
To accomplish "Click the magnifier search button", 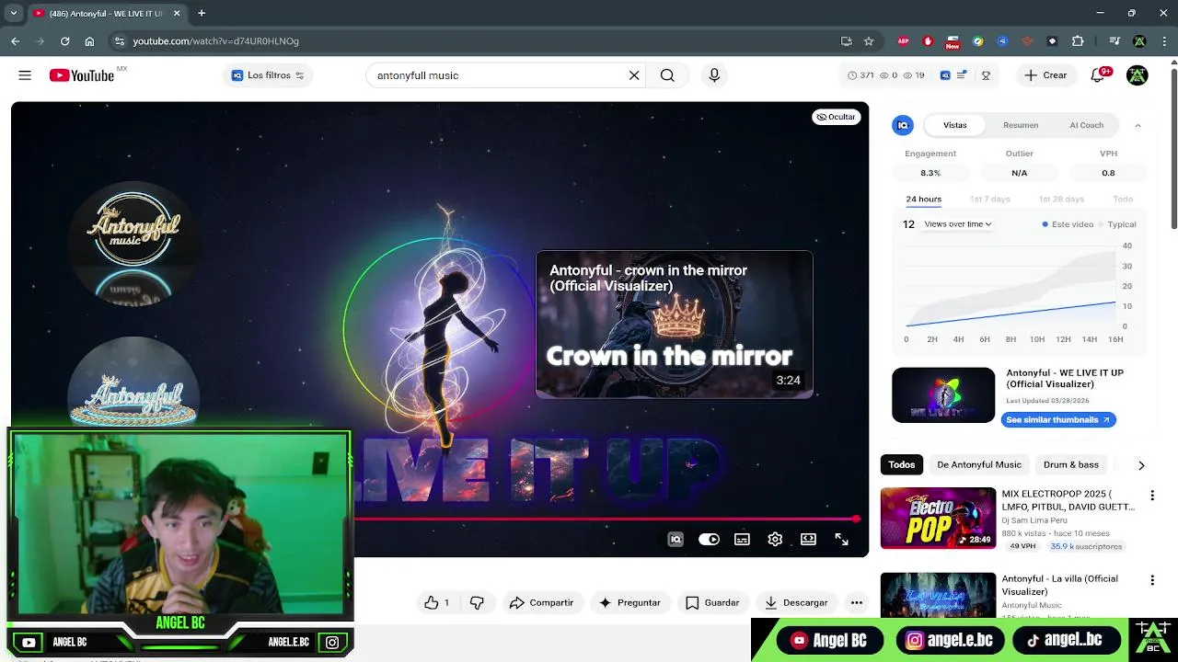I will coord(667,75).
